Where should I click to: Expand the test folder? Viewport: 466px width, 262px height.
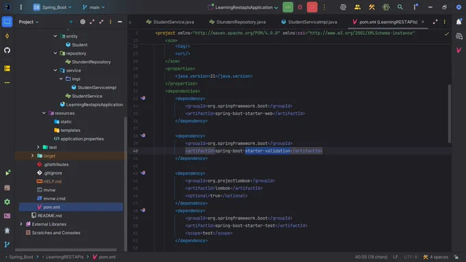click(38, 147)
